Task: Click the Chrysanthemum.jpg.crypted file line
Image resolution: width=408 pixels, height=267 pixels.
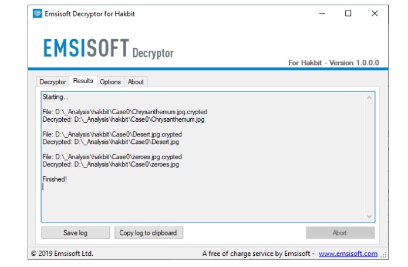Action: [124, 112]
